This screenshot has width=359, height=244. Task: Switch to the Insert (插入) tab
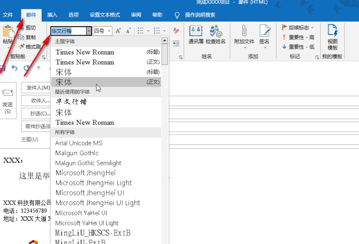(x=52, y=15)
